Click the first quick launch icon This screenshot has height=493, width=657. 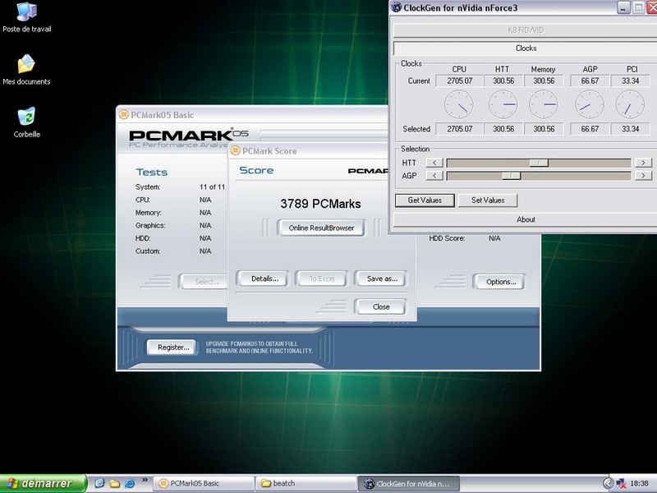click(x=99, y=483)
